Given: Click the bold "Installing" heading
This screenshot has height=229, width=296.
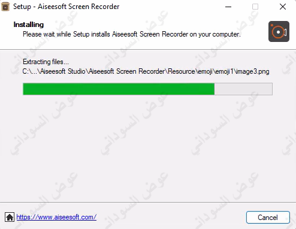Looking at the screenshot, I should pos(29,25).
